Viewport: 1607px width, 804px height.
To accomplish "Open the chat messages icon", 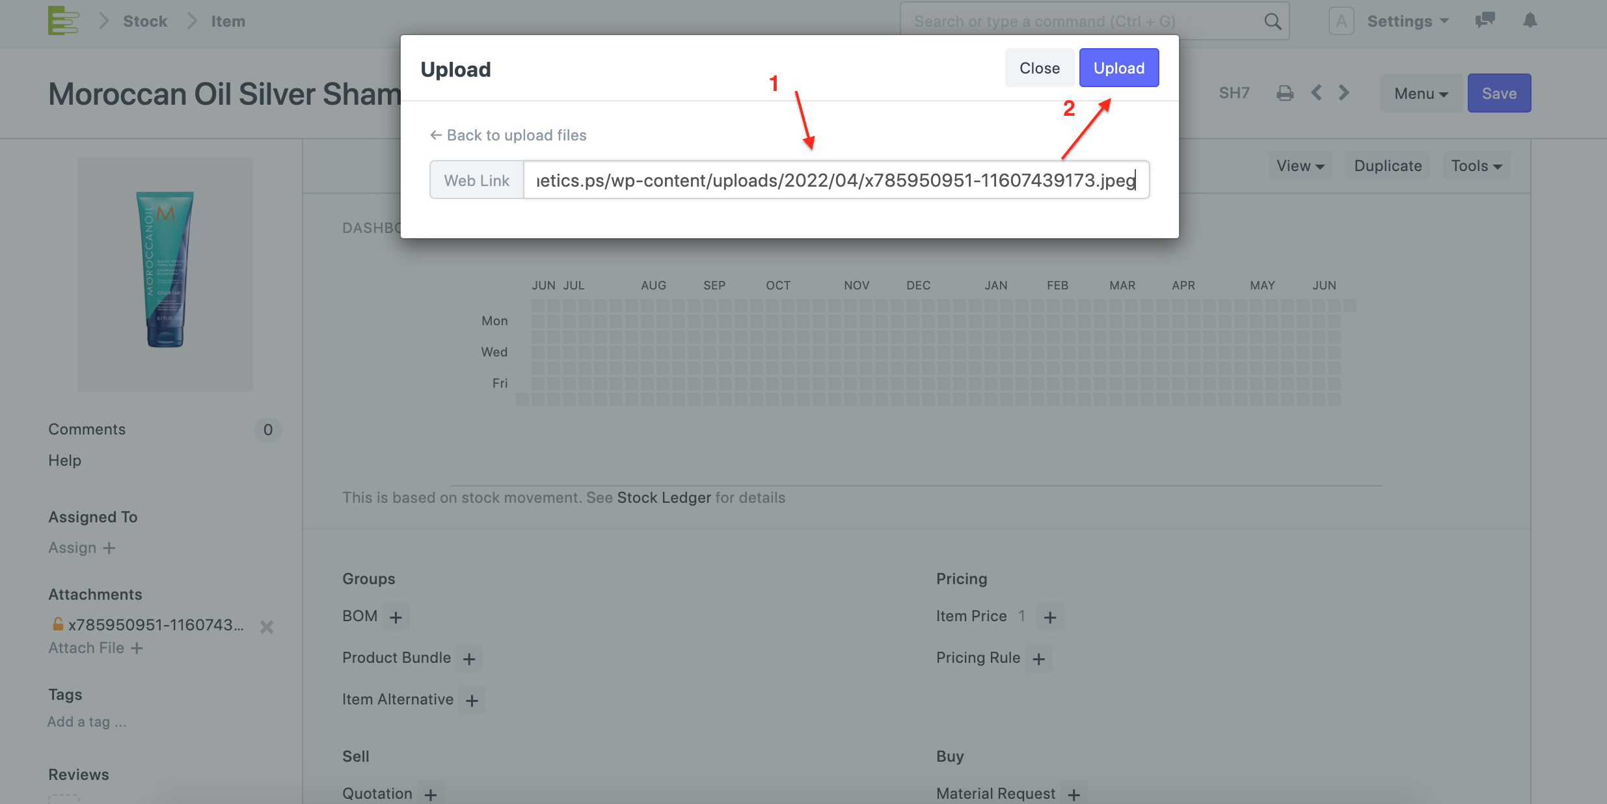I will [1485, 20].
